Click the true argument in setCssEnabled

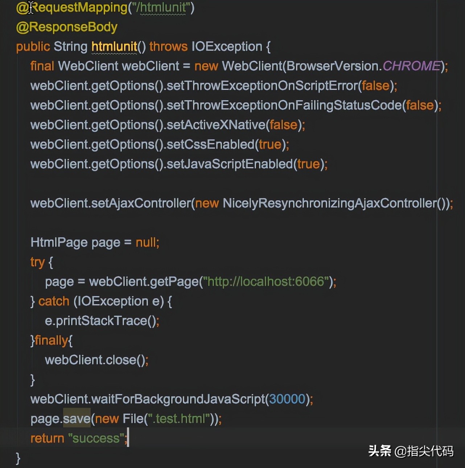(271, 144)
